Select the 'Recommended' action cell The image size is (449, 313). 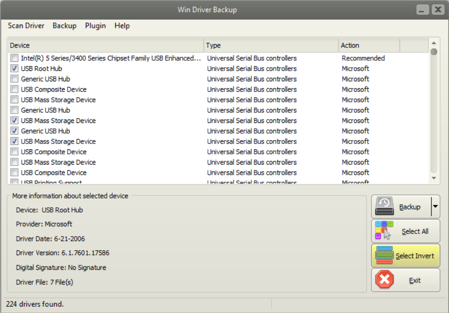363,58
